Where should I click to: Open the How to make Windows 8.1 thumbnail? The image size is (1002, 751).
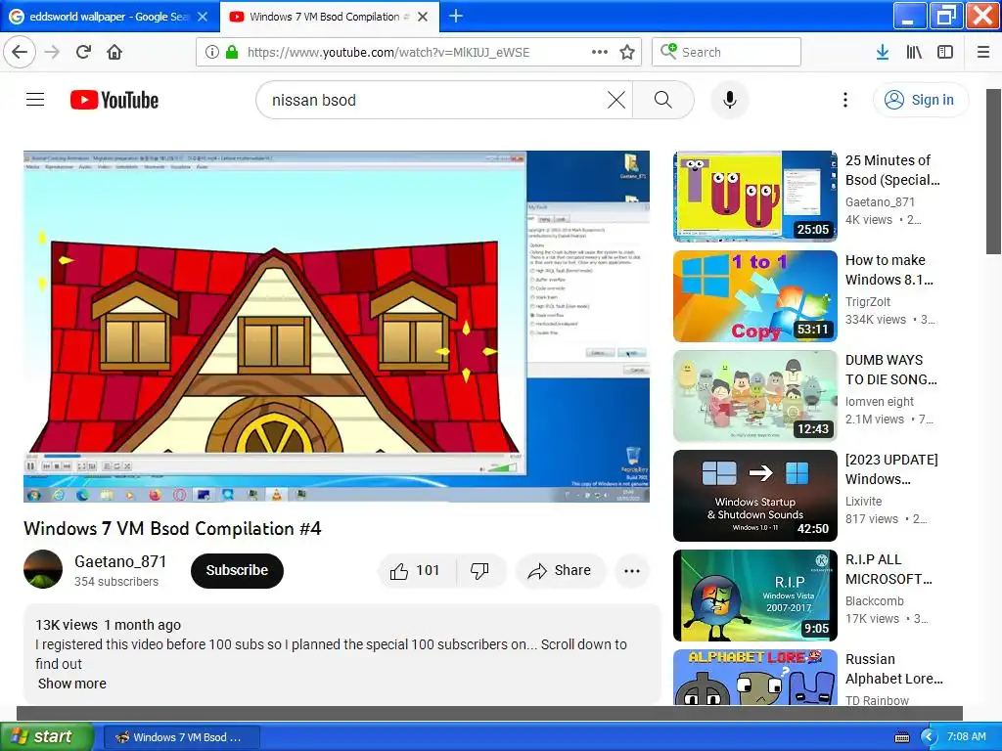pos(755,296)
